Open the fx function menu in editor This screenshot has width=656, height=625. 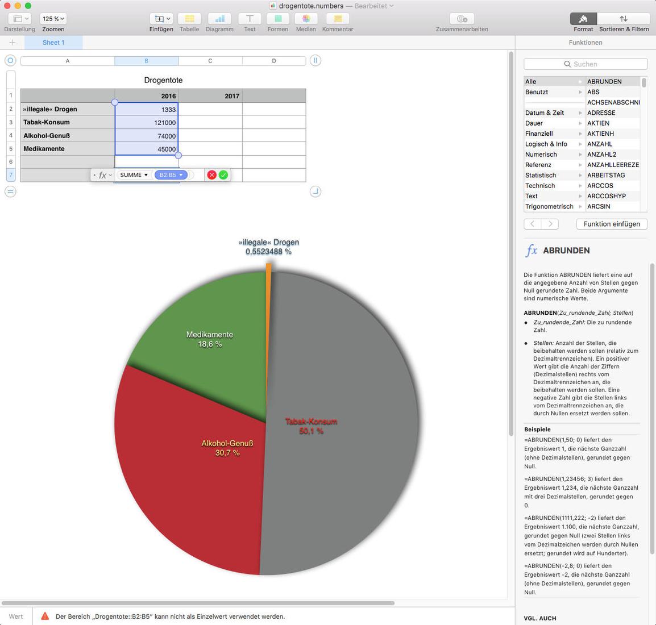click(x=105, y=175)
